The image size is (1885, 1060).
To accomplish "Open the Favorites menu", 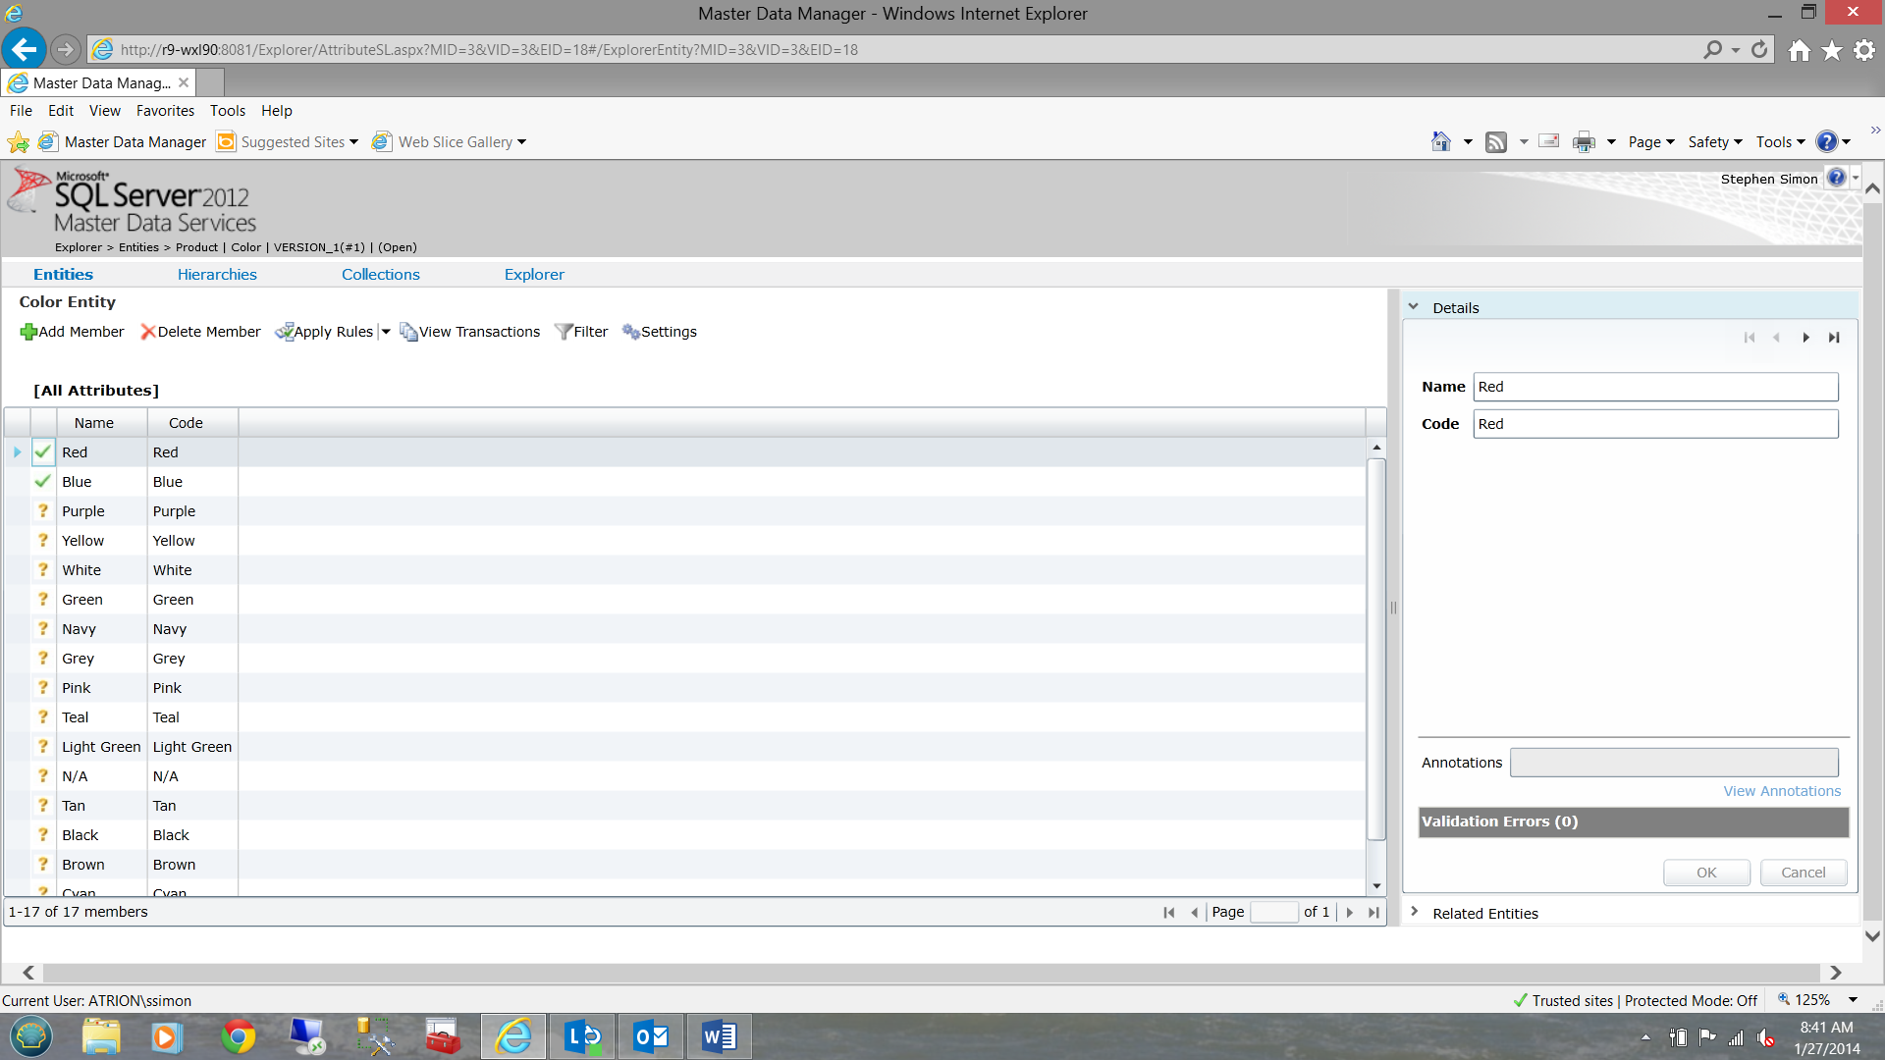I will (x=165, y=111).
